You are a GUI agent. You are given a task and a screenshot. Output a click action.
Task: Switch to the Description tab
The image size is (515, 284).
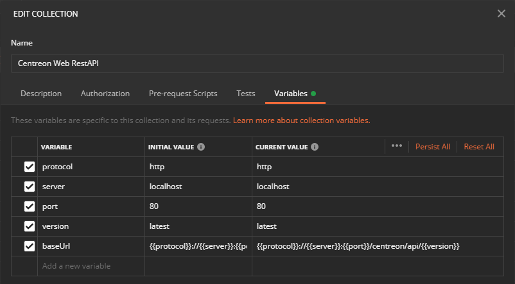[x=41, y=94]
